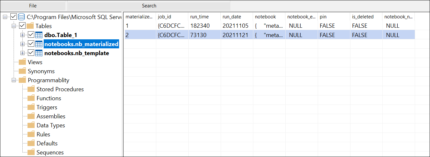Uncheck the notebooks.nb_materialized checkbox

pyautogui.click(x=31, y=44)
